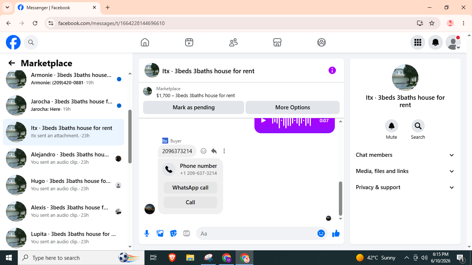Open the Reels video icon
Image resolution: width=472 pixels, height=265 pixels.
click(x=189, y=42)
